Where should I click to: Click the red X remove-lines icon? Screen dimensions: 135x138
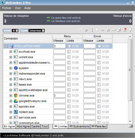click(x=125, y=30)
